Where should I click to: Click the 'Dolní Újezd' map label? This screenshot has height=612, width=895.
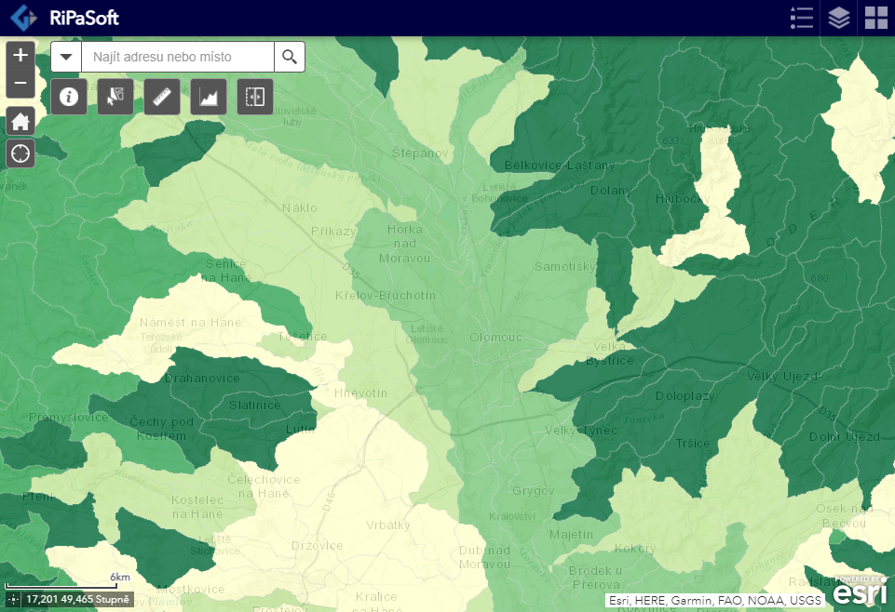pos(845,437)
